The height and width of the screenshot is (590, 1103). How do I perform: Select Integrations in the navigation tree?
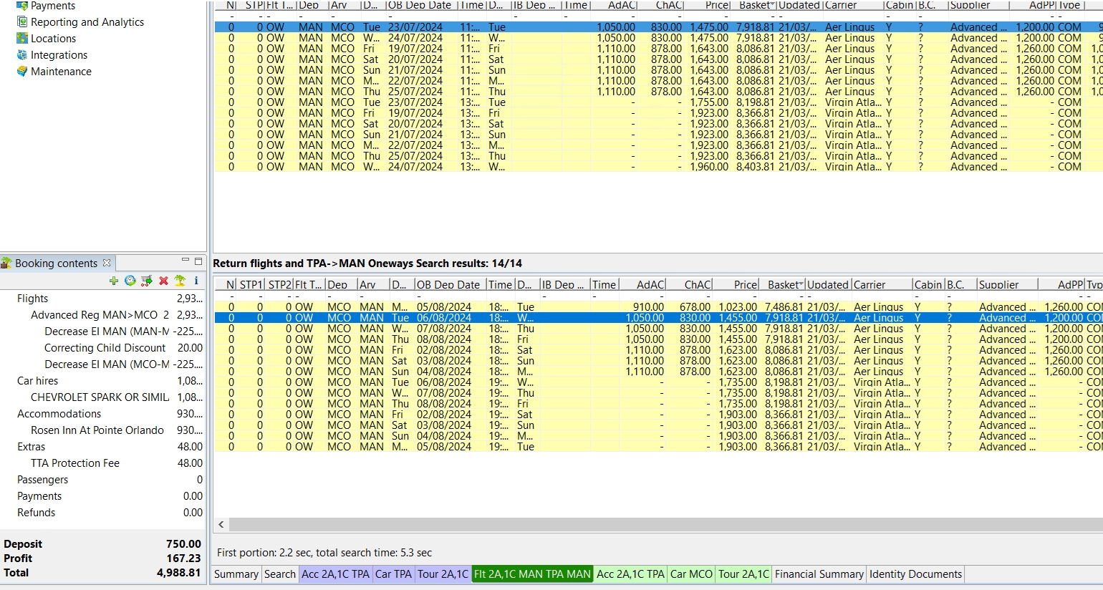[x=59, y=55]
